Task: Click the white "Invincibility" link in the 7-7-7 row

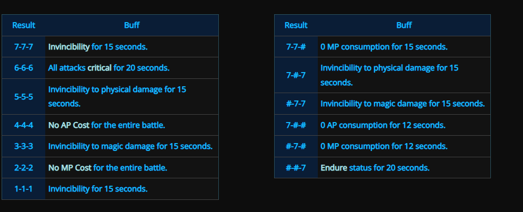Action: 69,47
